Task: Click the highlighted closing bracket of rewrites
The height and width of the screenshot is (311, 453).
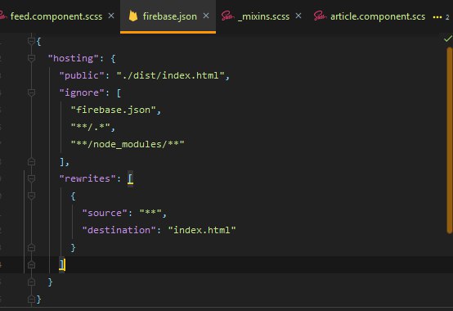Action: (62, 264)
